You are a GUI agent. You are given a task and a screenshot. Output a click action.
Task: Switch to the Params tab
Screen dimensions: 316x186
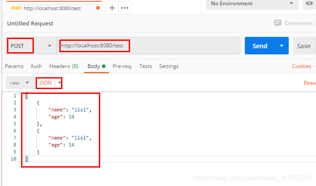pos(14,66)
